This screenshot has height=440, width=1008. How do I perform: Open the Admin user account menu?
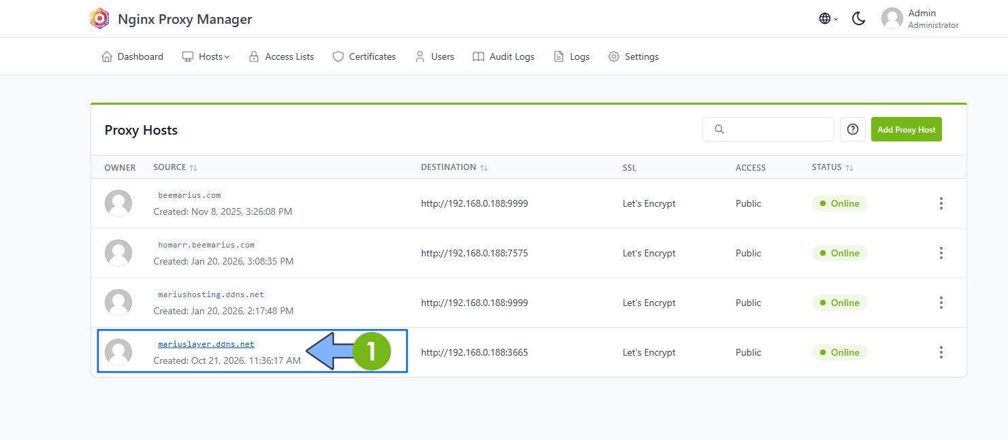(x=920, y=19)
